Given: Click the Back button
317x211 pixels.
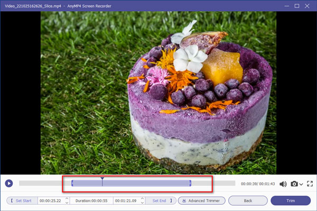Looking at the screenshot, I should pos(248,200).
